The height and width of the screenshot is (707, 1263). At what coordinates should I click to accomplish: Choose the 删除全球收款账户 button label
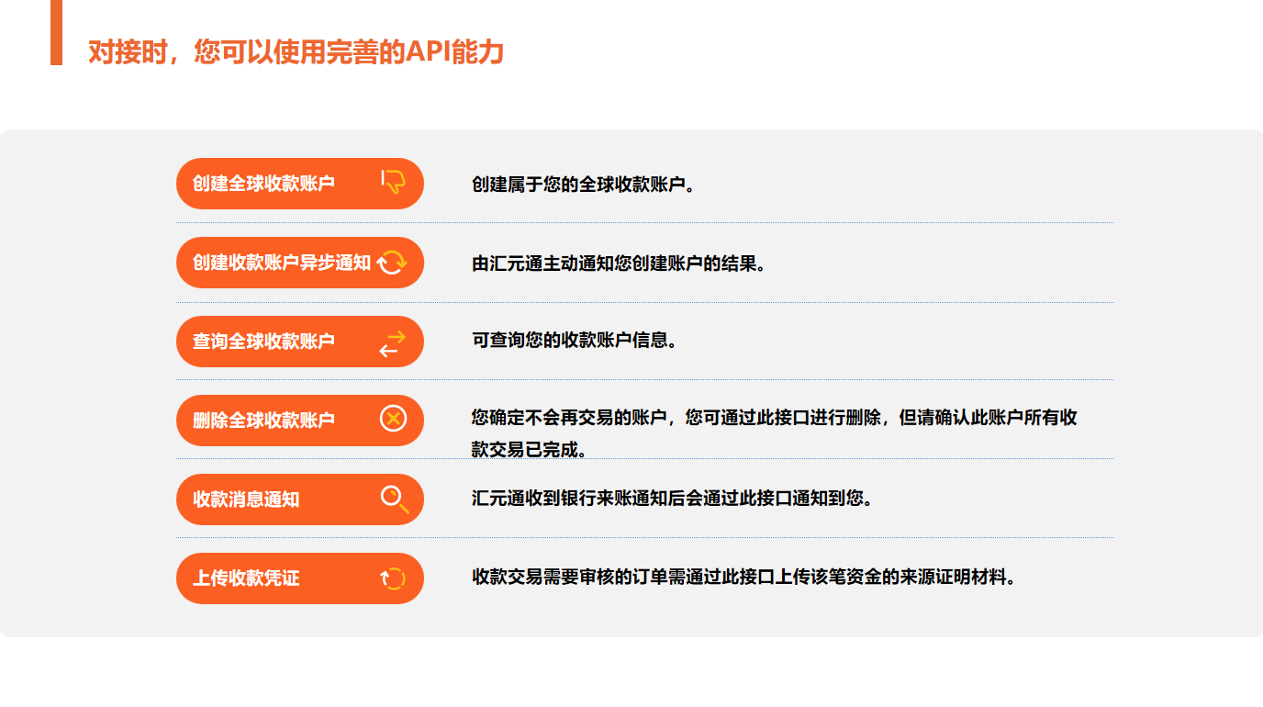click(x=263, y=421)
